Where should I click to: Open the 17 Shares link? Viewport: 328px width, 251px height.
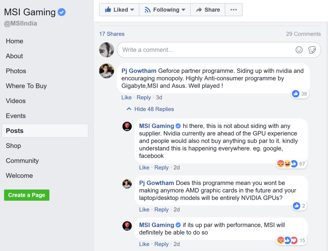tap(112, 34)
